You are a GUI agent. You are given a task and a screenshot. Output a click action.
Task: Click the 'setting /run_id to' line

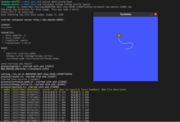36,74
